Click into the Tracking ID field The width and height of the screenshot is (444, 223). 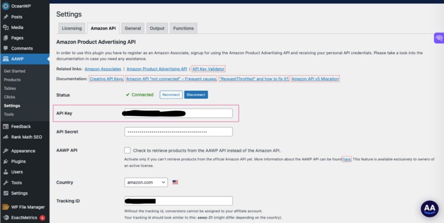tap(178, 201)
